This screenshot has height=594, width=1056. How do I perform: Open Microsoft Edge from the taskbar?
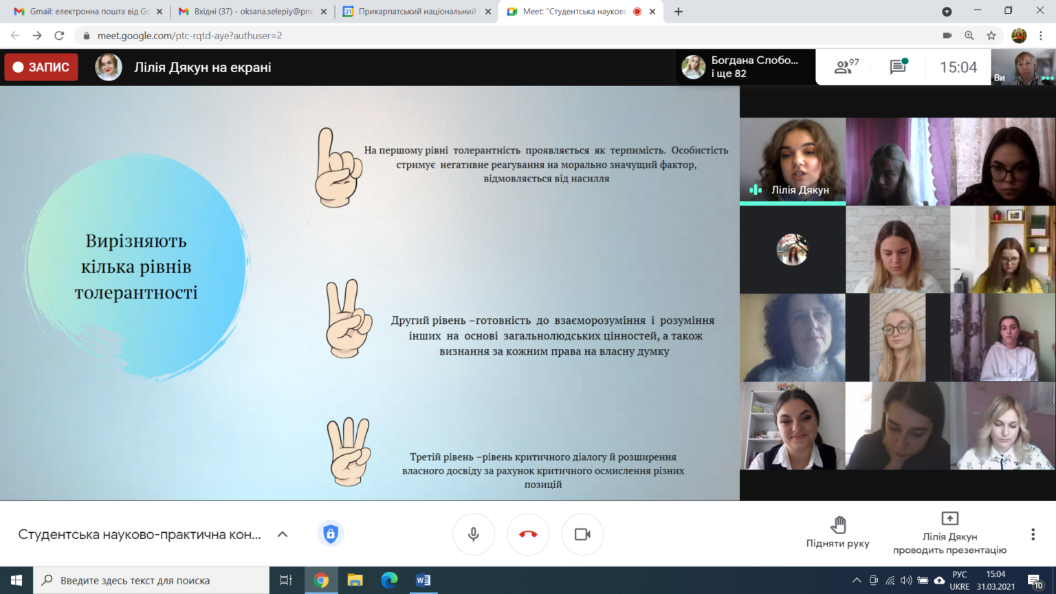[x=389, y=580]
